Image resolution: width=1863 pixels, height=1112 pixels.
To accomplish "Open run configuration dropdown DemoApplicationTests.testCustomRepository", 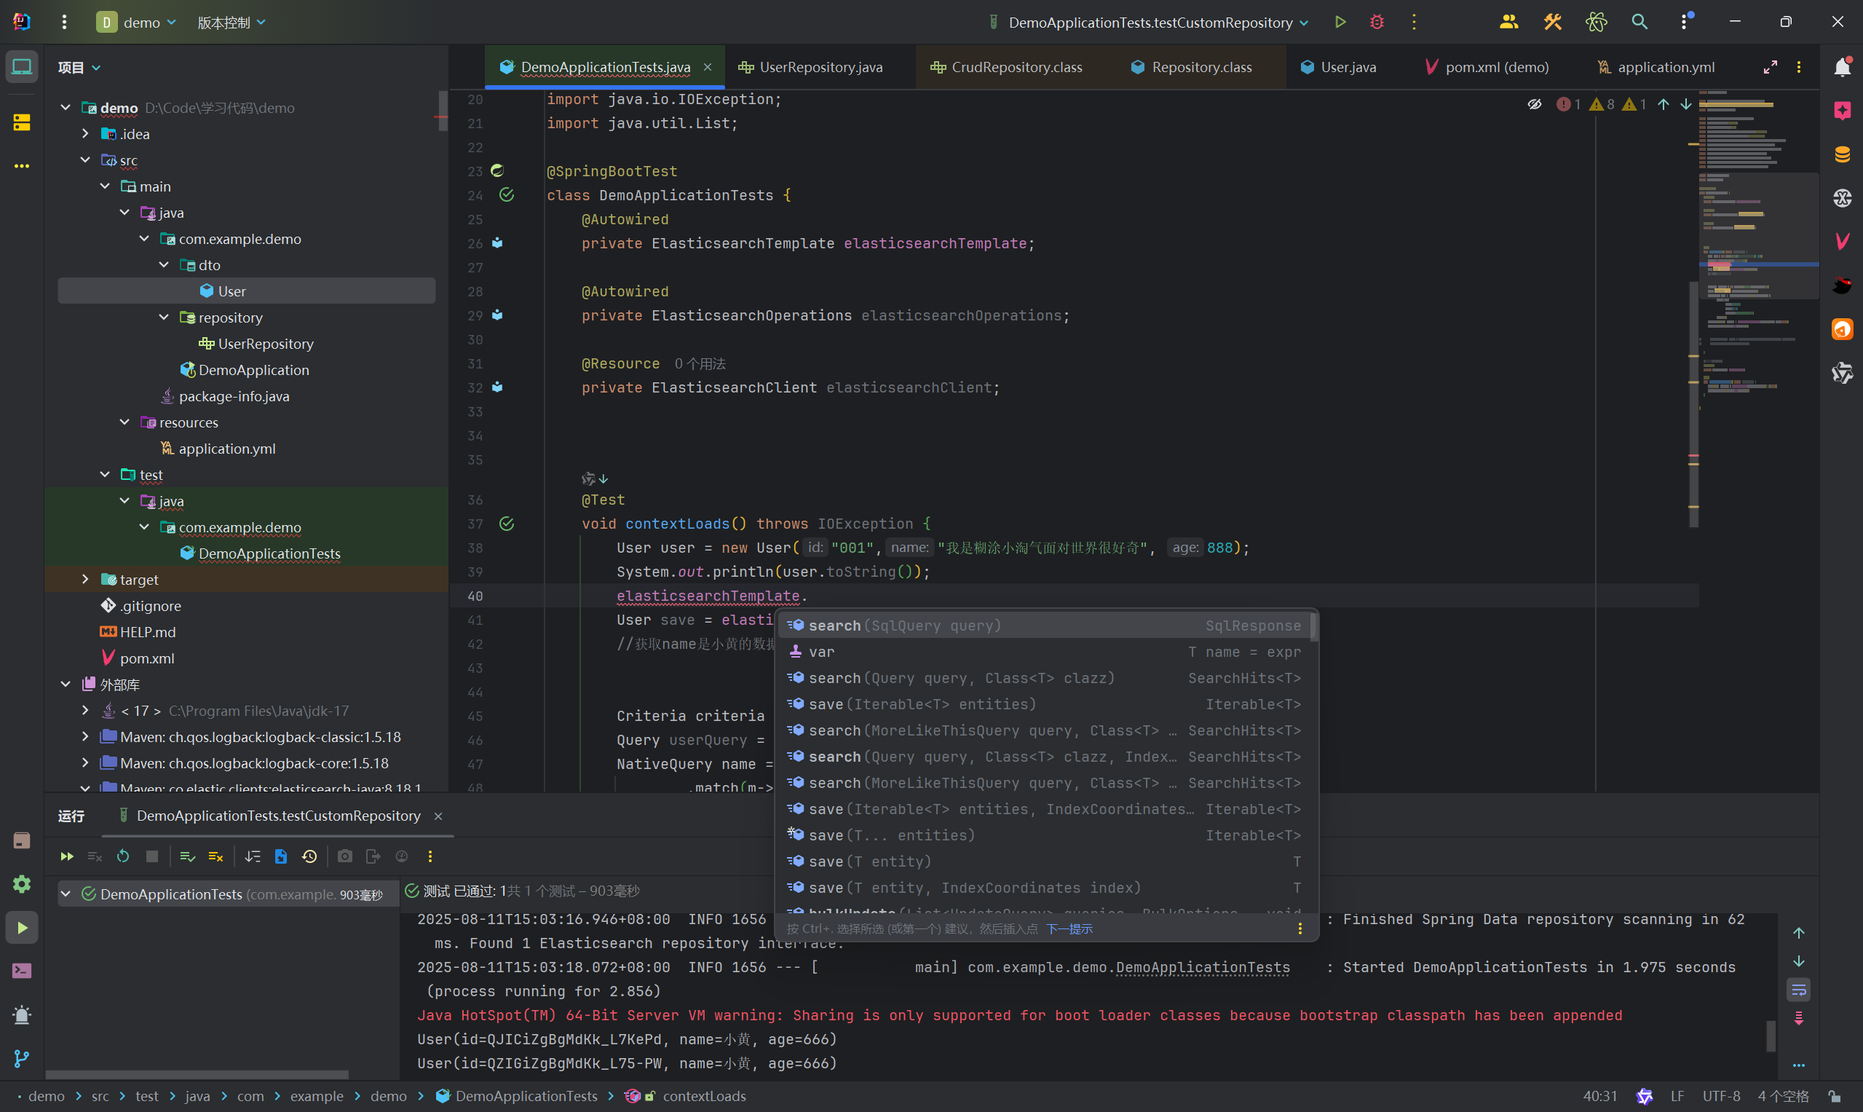I will point(1147,23).
